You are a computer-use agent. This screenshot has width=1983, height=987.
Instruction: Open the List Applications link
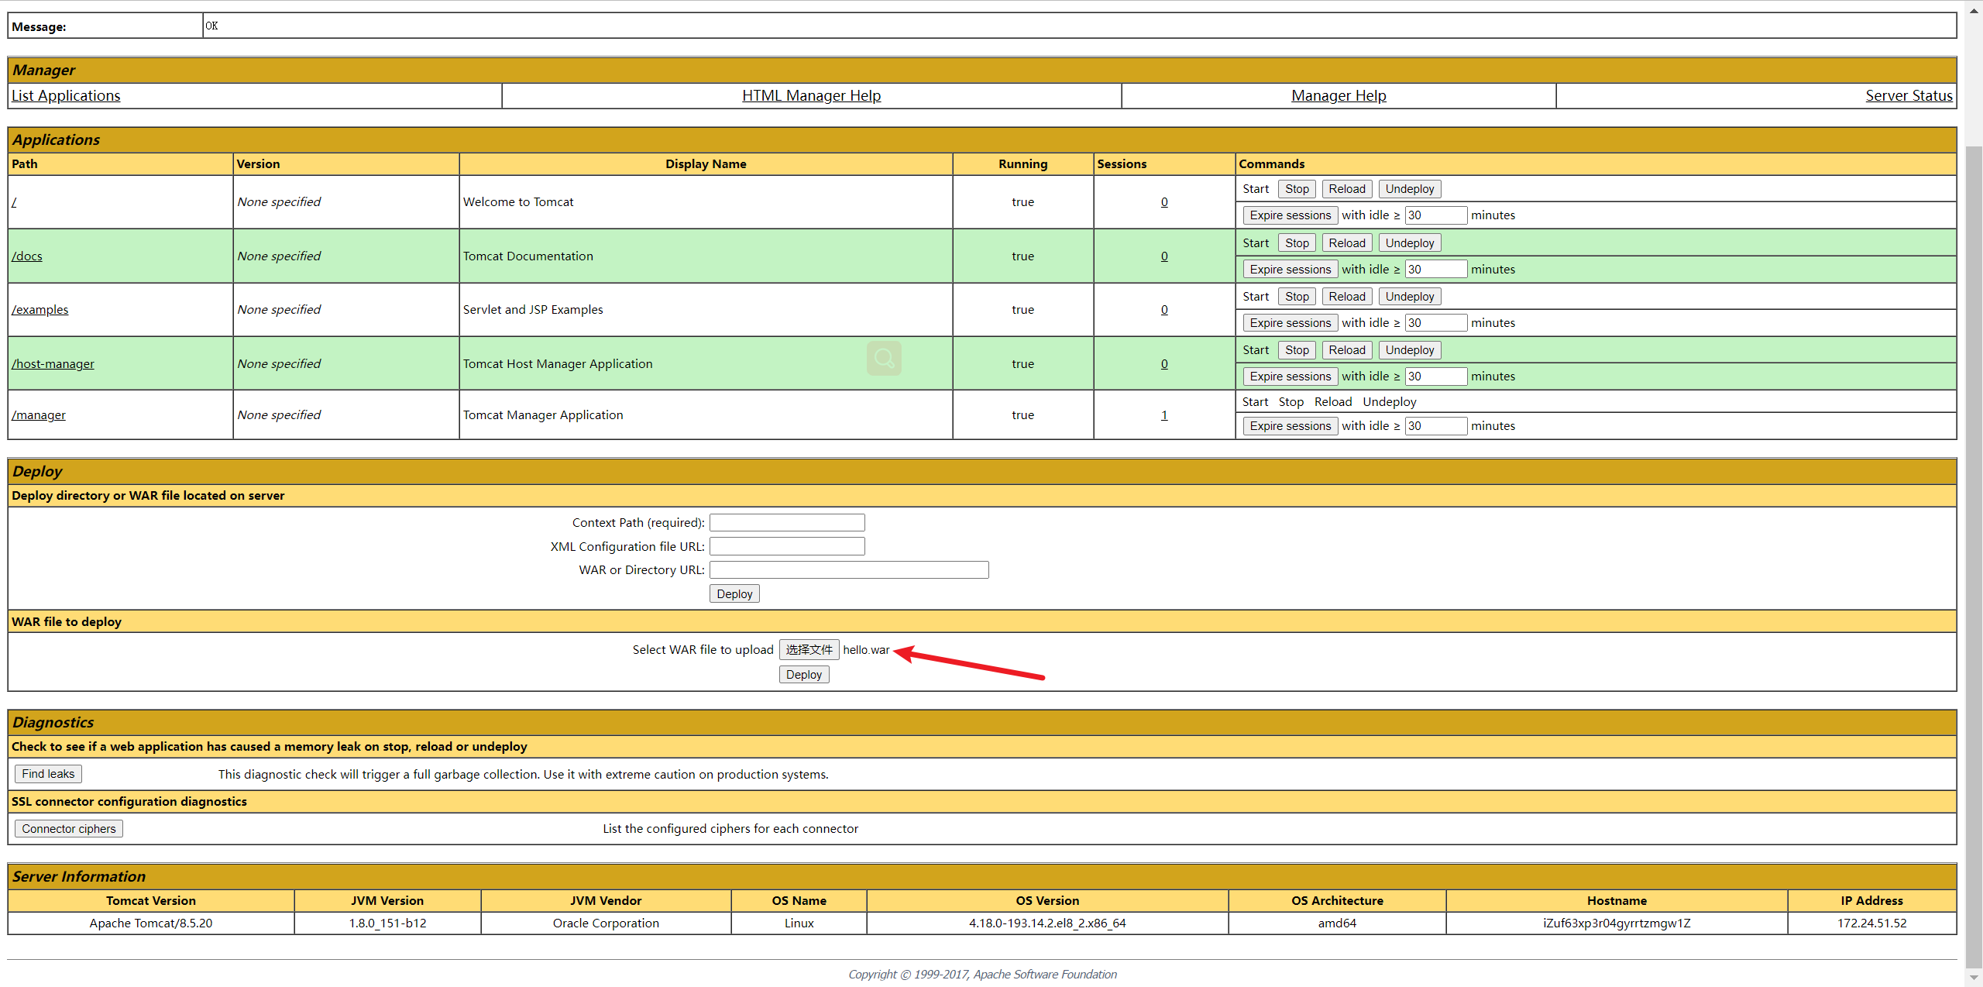pos(66,95)
